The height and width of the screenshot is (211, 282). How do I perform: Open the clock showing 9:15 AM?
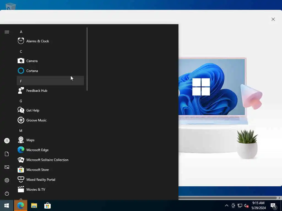[258, 206]
